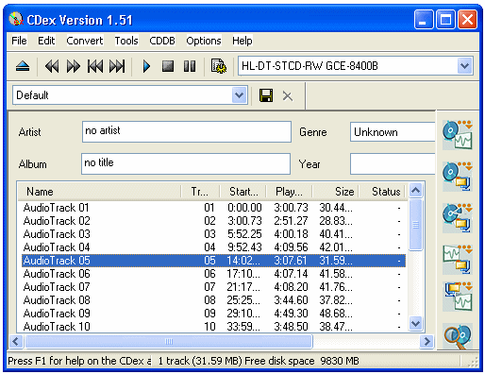Image resolution: width=485 pixels, height=374 pixels.
Task: Extract CD tracks to compressed audio icon
Action: click(458, 177)
